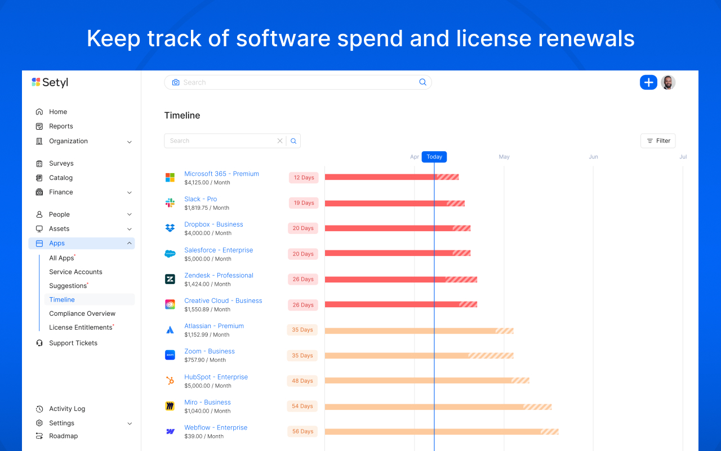Click the Surveys icon in sidebar

pos(39,163)
